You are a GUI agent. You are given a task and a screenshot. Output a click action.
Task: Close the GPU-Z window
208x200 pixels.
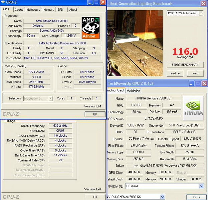204,83
